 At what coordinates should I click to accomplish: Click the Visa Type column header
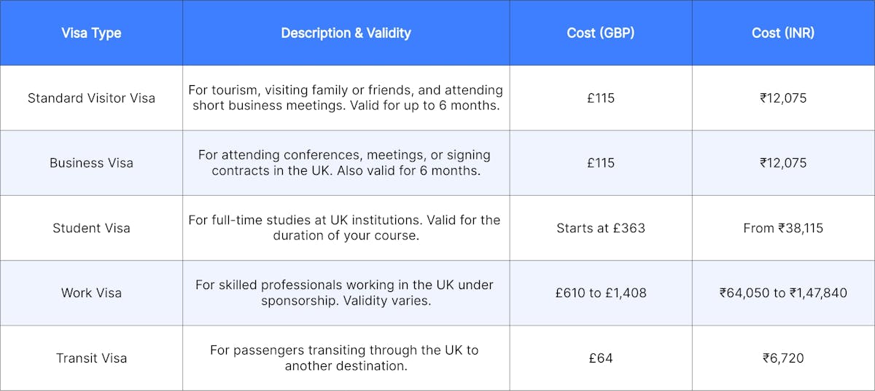point(91,33)
